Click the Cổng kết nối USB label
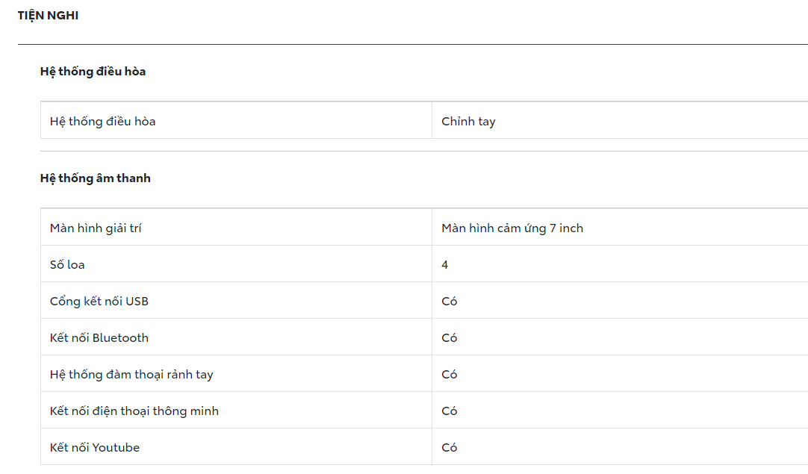This screenshot has height=474, width=808. pyautogui.click(x=99, y=301)
